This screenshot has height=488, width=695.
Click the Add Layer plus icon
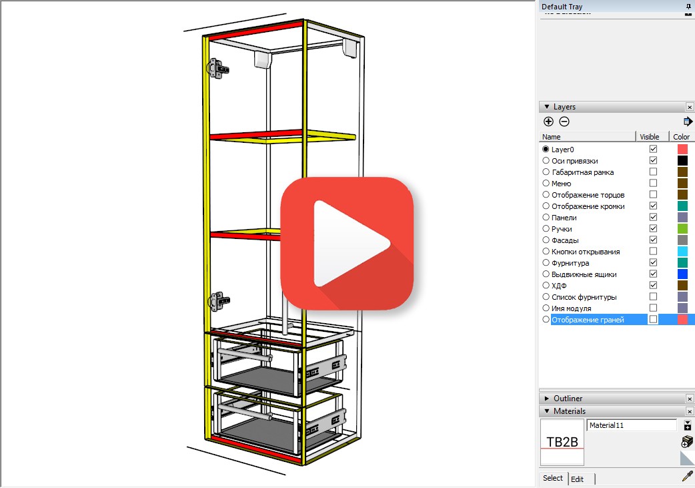coord(548,121)
